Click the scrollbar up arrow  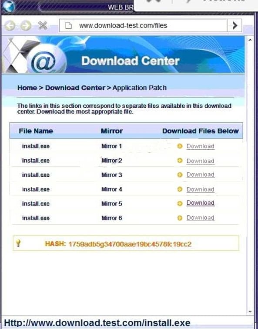point(250,40)
